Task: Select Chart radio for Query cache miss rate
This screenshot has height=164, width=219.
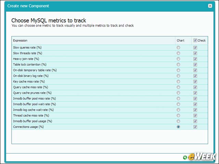Action: click(178, 87)
